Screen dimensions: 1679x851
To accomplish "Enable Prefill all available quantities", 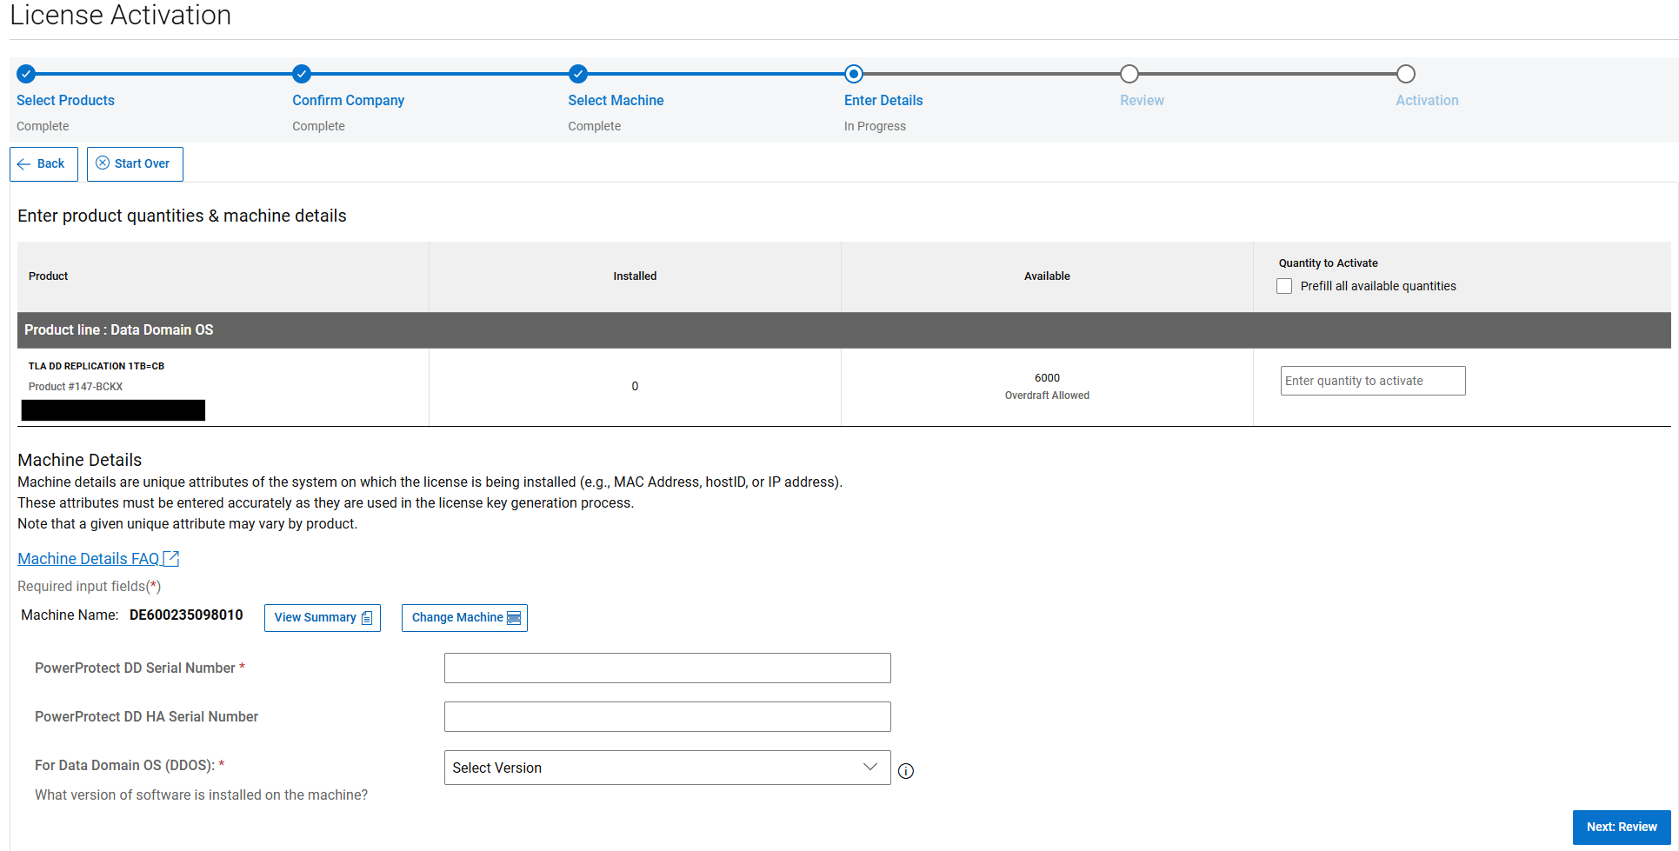I will (1284, 286).
